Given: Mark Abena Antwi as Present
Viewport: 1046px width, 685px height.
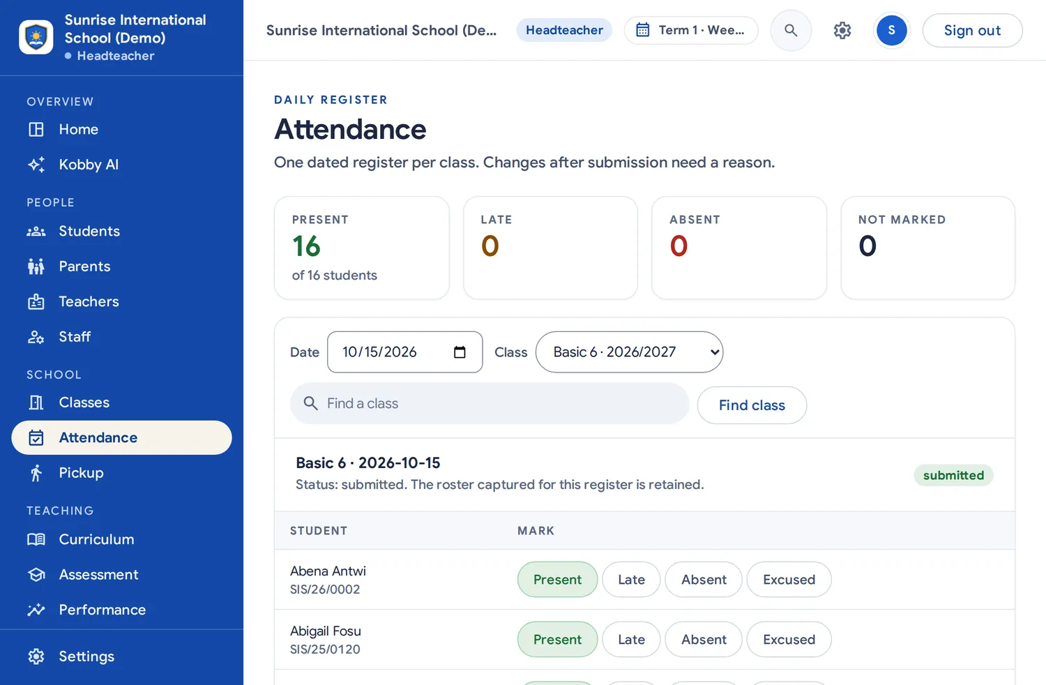Looking at the screenshot, I should (x=557, y=580).
